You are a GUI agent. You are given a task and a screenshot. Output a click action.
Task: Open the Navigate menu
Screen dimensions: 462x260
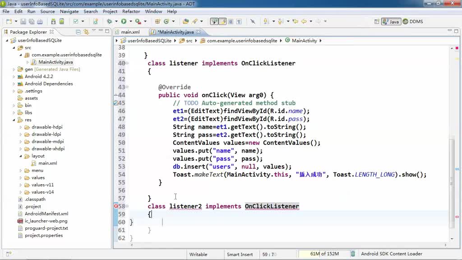click(69, 11)
